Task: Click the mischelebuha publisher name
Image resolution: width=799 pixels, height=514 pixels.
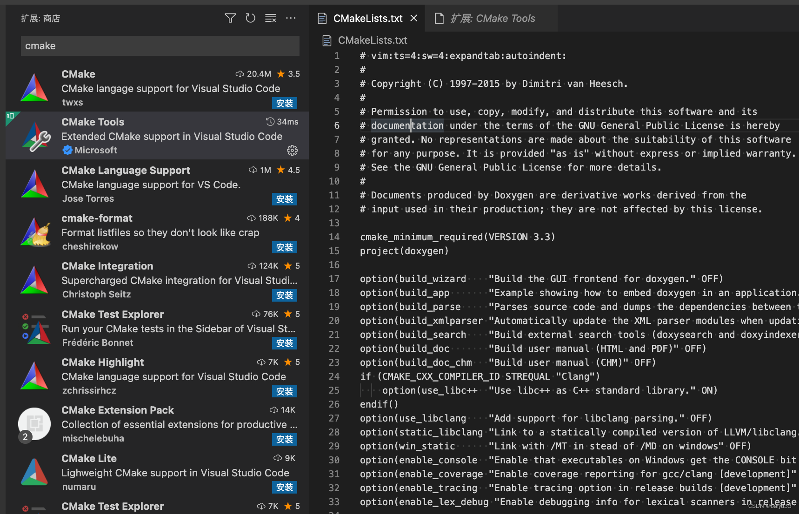Action: [93, 438]
